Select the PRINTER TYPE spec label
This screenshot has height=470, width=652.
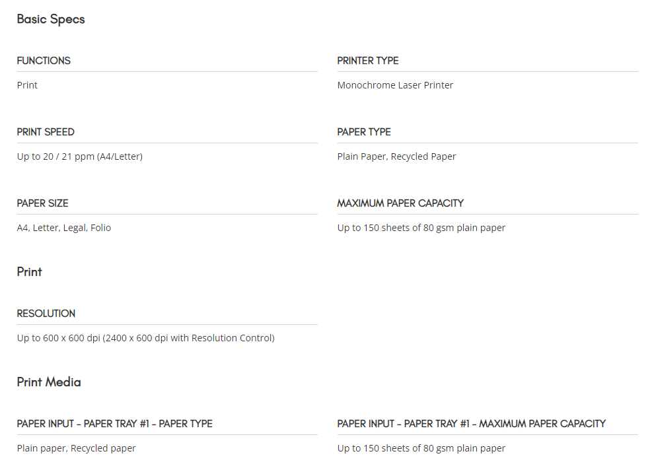point(368,61)
